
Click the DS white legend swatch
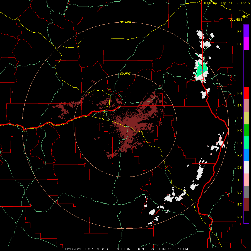point(246,167)
